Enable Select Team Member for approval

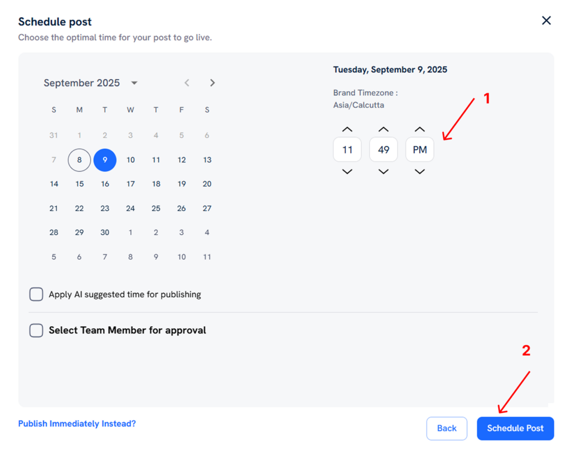[36, 330]
